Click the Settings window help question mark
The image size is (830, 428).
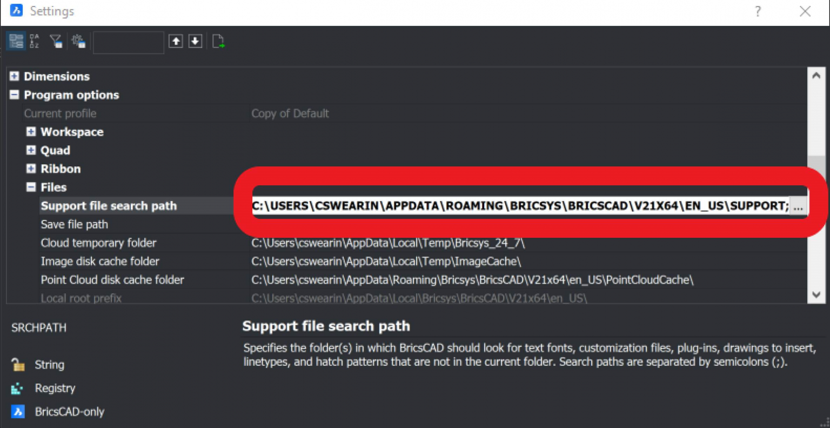point(758,11)
